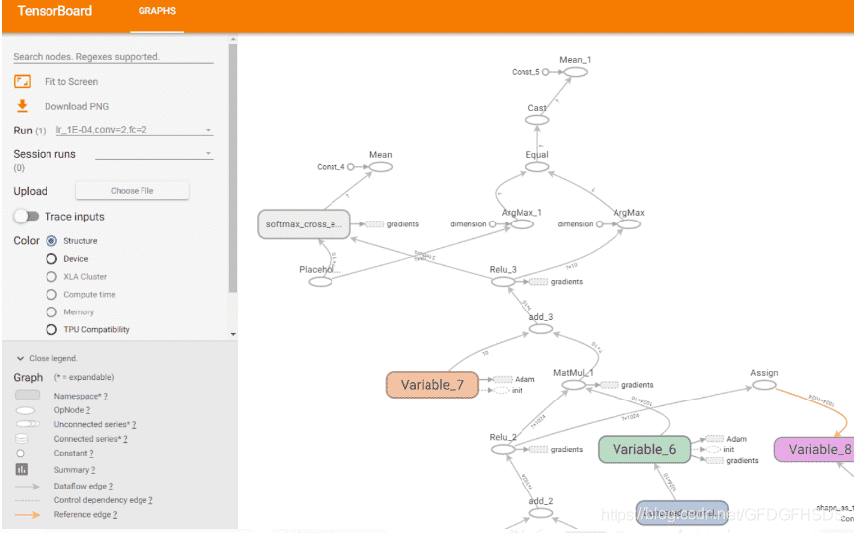Image resolution: width=854 pixels, height=533 pixels.
Task: Select the Memory color option
Action: [x=51, y=311]
